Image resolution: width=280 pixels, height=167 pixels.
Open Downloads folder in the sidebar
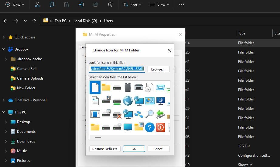click(26, 141)
